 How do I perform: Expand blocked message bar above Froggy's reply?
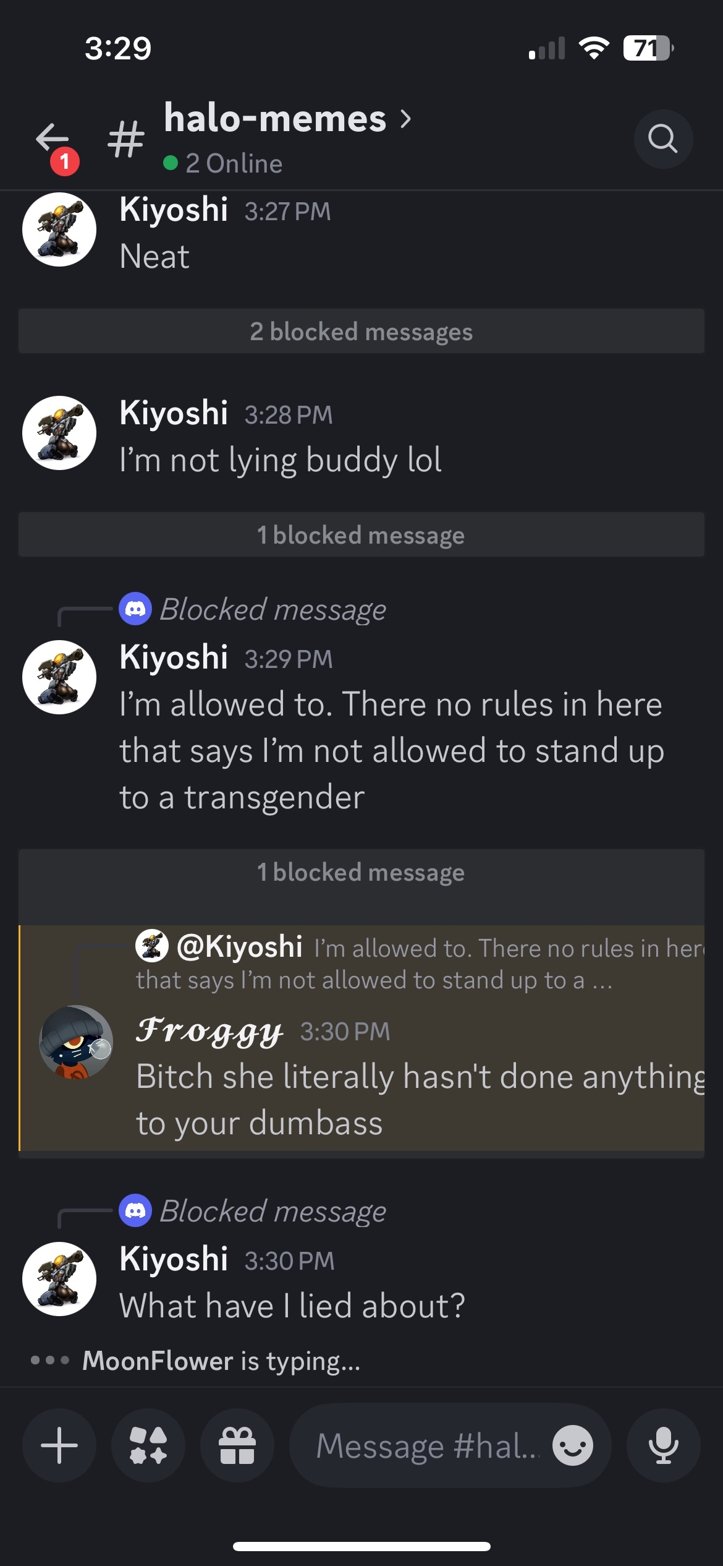tap(361, 872)
